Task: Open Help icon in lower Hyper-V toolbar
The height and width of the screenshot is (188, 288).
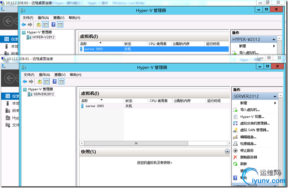Action: point(55,81)
